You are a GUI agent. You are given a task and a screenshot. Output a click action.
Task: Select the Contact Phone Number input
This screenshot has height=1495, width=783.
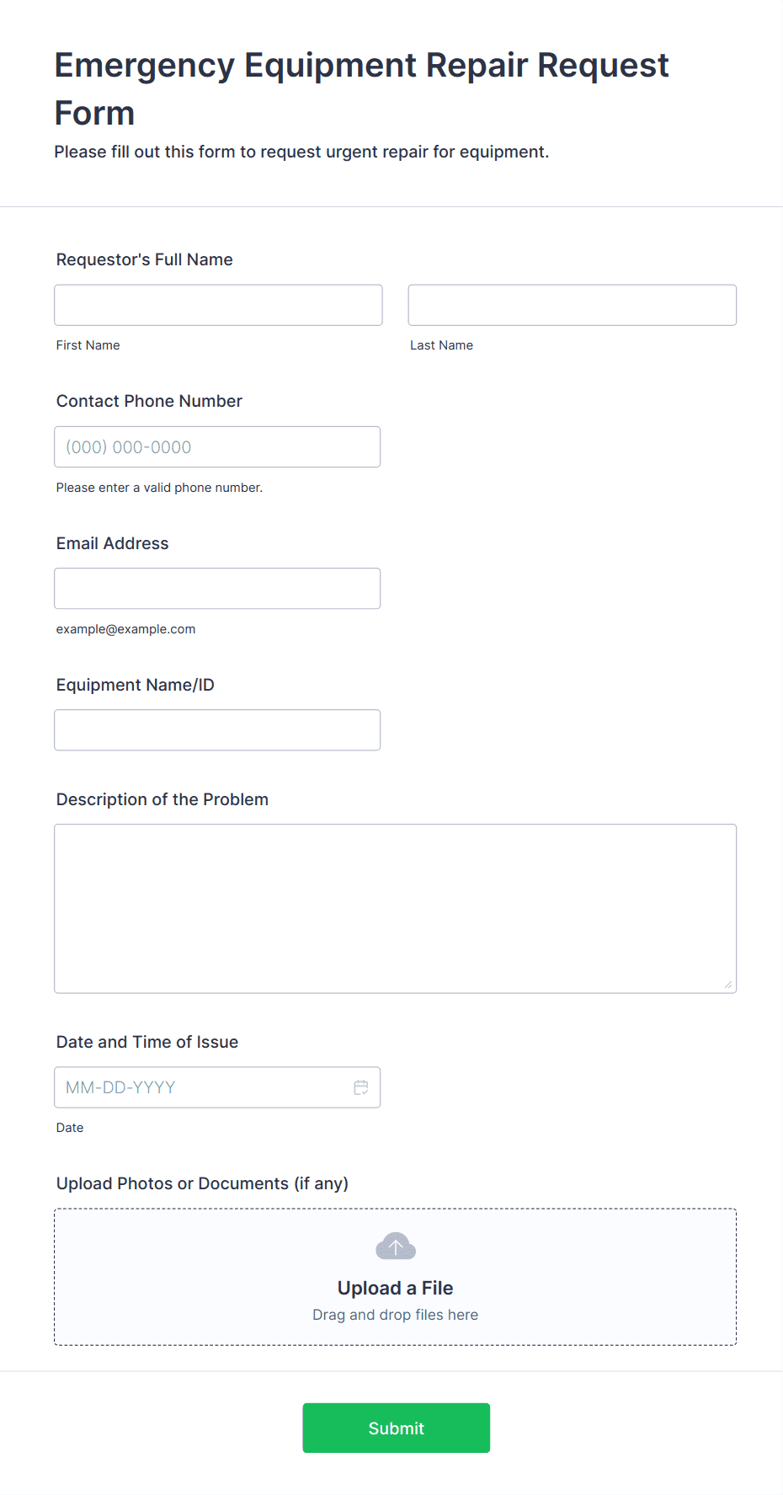pos(217,447)
